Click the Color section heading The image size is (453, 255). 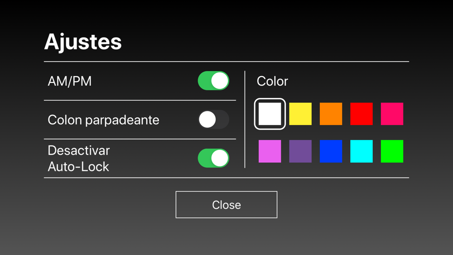[x=272, y=82]
